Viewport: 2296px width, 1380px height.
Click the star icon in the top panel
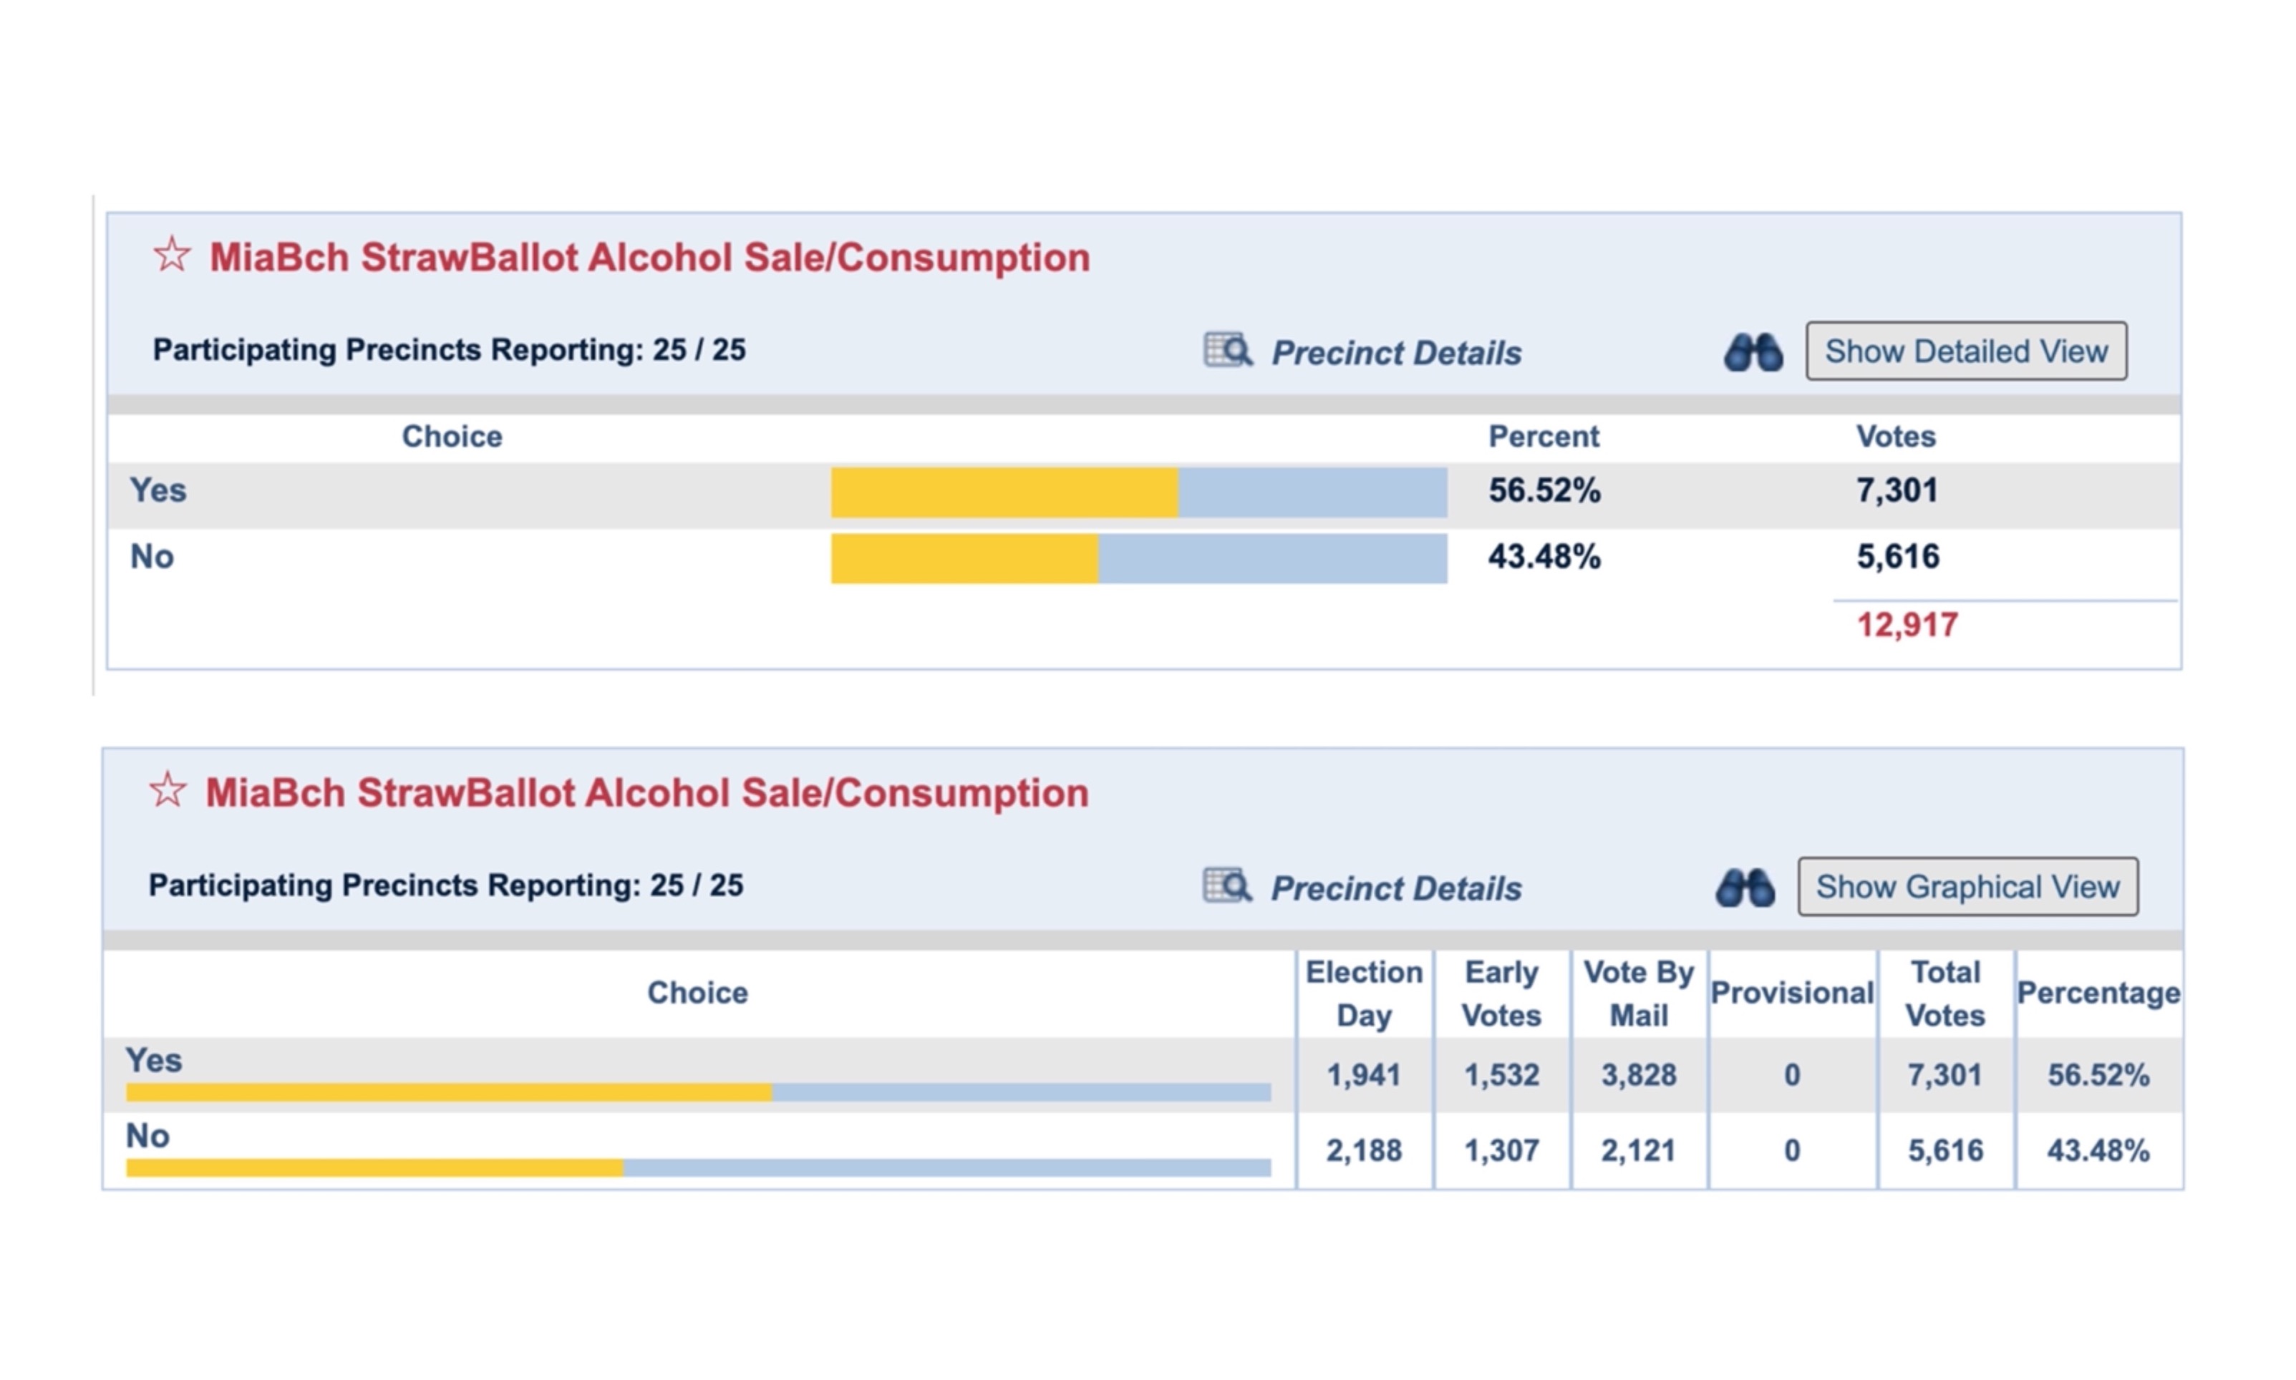tap(172, 255)
